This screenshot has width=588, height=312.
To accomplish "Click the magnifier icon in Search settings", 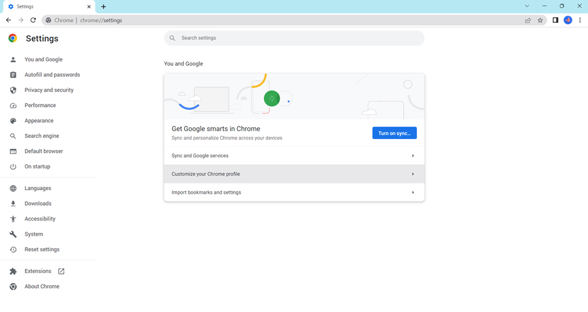I will click(x=172, y=39).
